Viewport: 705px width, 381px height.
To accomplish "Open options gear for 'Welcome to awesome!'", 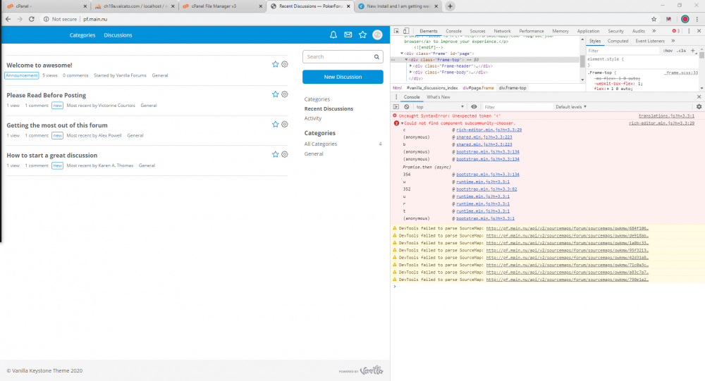I will pyautogui.click(x=285, y=64).
